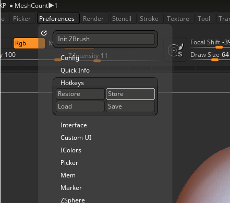This screenshot has width=230, height=203.
Task: Expand the Custom UI section
Action: tap(76, 138)
